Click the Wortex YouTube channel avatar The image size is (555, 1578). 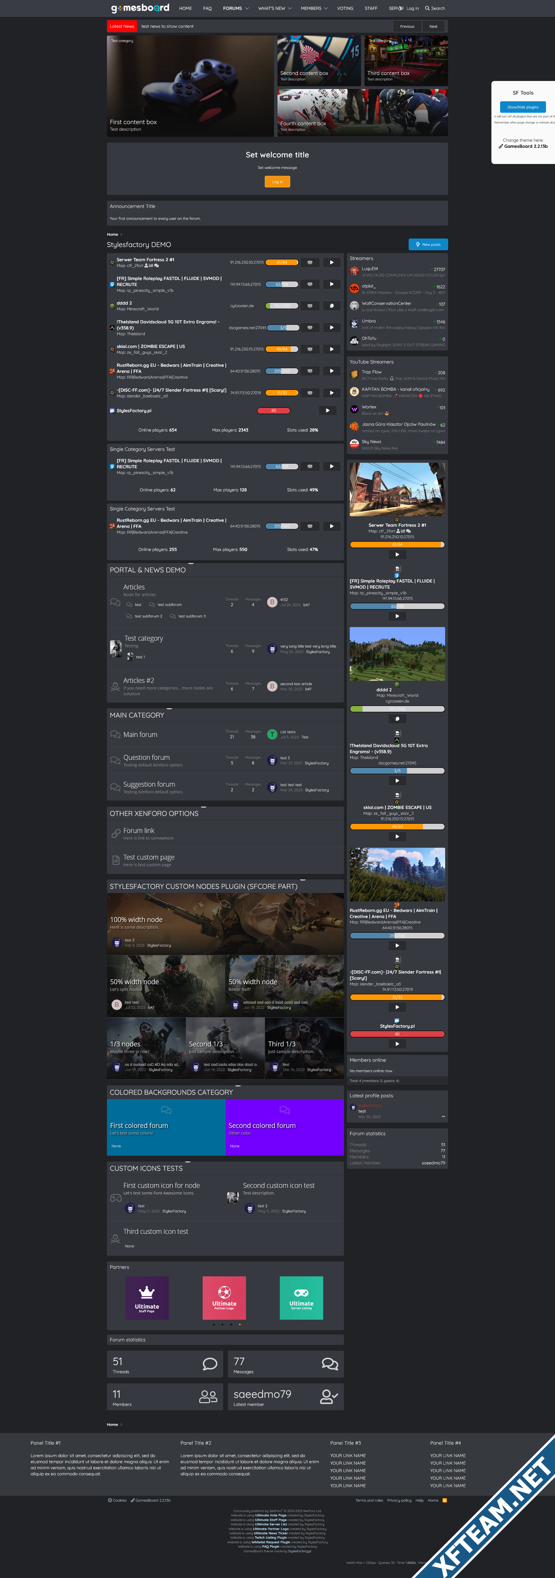pos(354,409)
